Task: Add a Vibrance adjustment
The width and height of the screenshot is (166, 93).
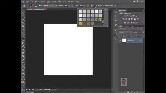Action: [x=136, y=16]
